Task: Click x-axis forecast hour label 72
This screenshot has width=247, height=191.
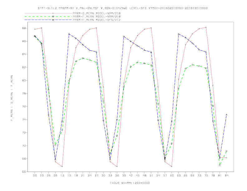Action: pos(199,175)
